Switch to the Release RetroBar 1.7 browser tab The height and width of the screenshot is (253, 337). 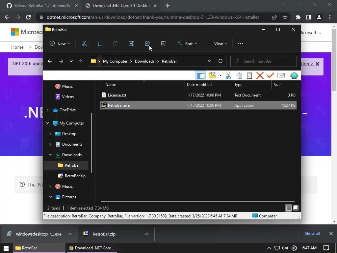click(x=42, y=6)
